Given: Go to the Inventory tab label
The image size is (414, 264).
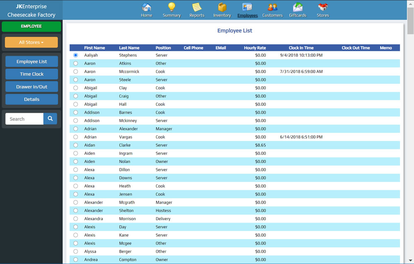Looking at the screenshot, I should (x=222, y=15).
